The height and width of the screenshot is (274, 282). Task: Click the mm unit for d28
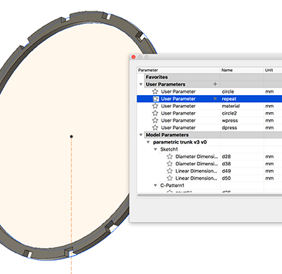[269, 157]
